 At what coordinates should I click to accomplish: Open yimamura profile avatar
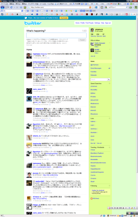click(x=92, y=30)
